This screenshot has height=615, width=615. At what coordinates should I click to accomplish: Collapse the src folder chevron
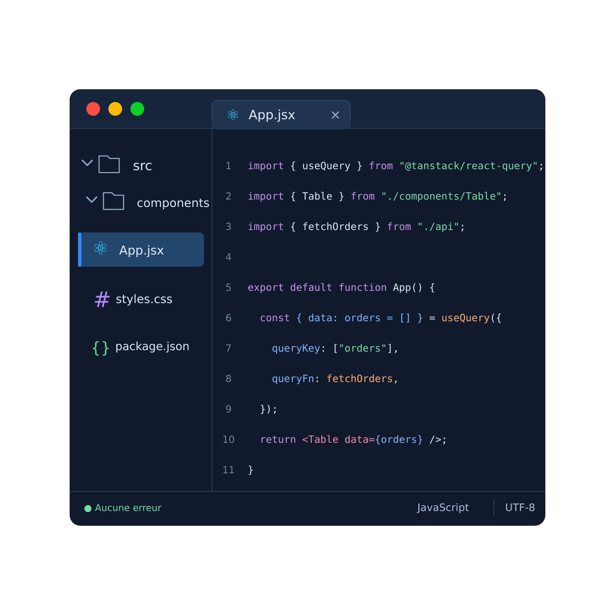coord(87,163)
